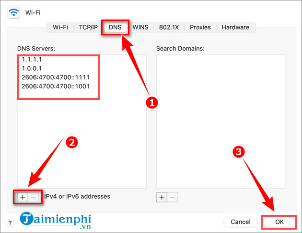
Task: Click the Wi-Fi icon in the header
Action: tap(14, 12)
